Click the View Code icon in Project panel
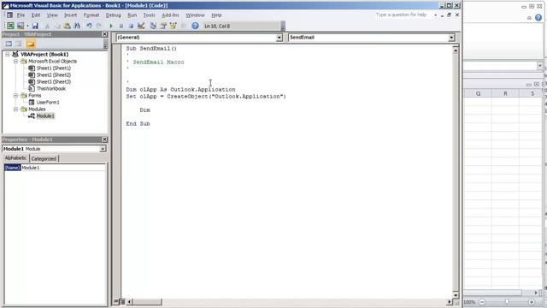Viewport: 547px width, 308px height. pos(9,44)
